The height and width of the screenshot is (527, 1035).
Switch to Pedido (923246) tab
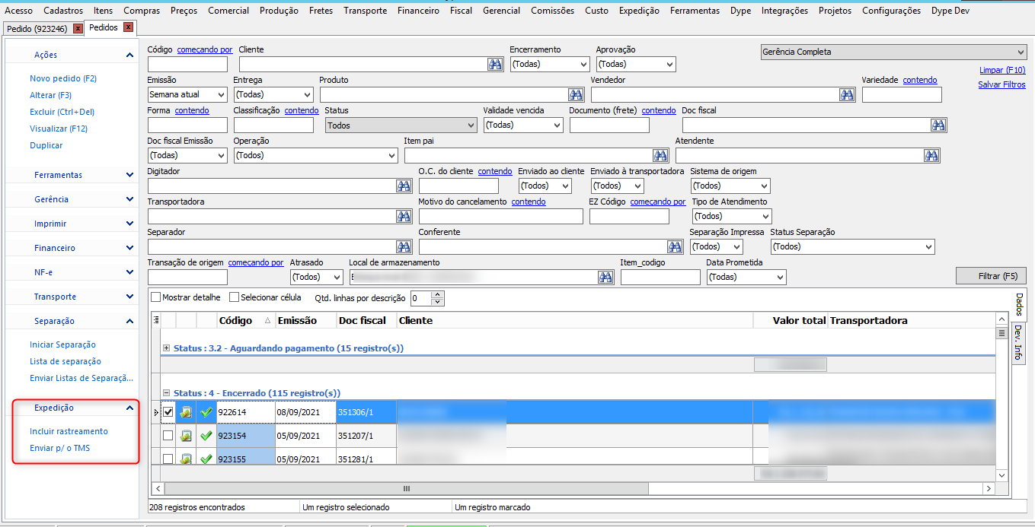tap(37, 28)
